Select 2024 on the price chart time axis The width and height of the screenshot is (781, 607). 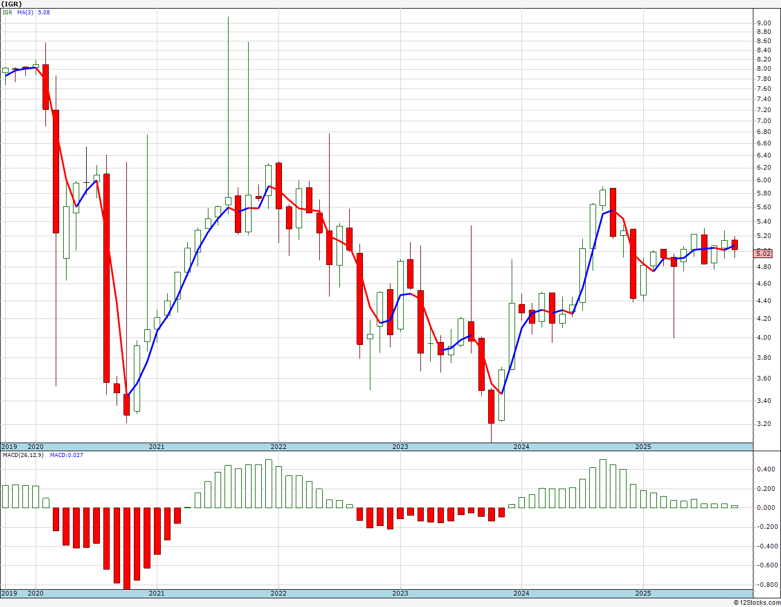(x=521, y=447)
